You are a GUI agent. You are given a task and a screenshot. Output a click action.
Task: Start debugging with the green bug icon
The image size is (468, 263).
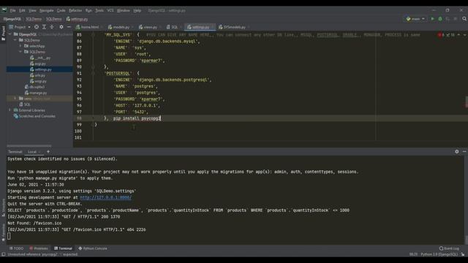[x=440, y=19]
